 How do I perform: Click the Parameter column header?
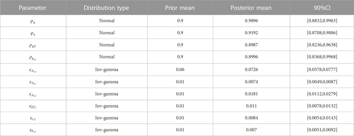coord(33,8)
